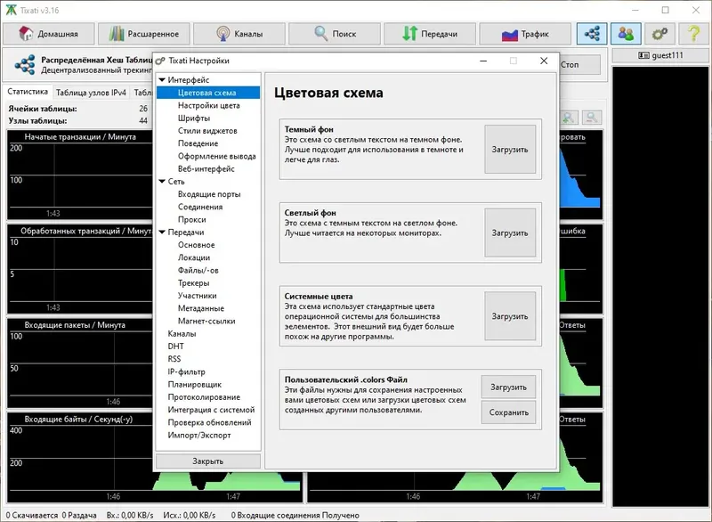Open the Планировщик settings page

(x=195, y=384)
